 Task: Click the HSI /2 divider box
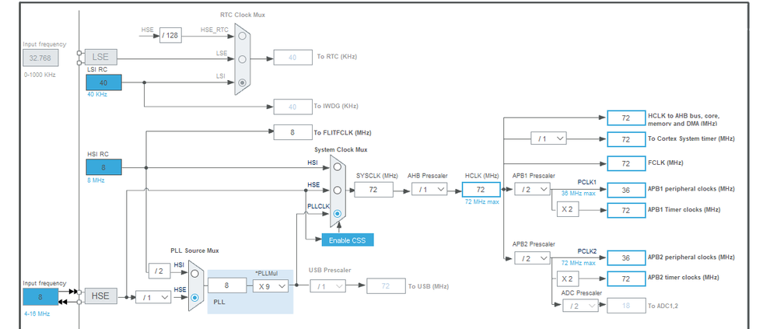click(x=159, y=271)
